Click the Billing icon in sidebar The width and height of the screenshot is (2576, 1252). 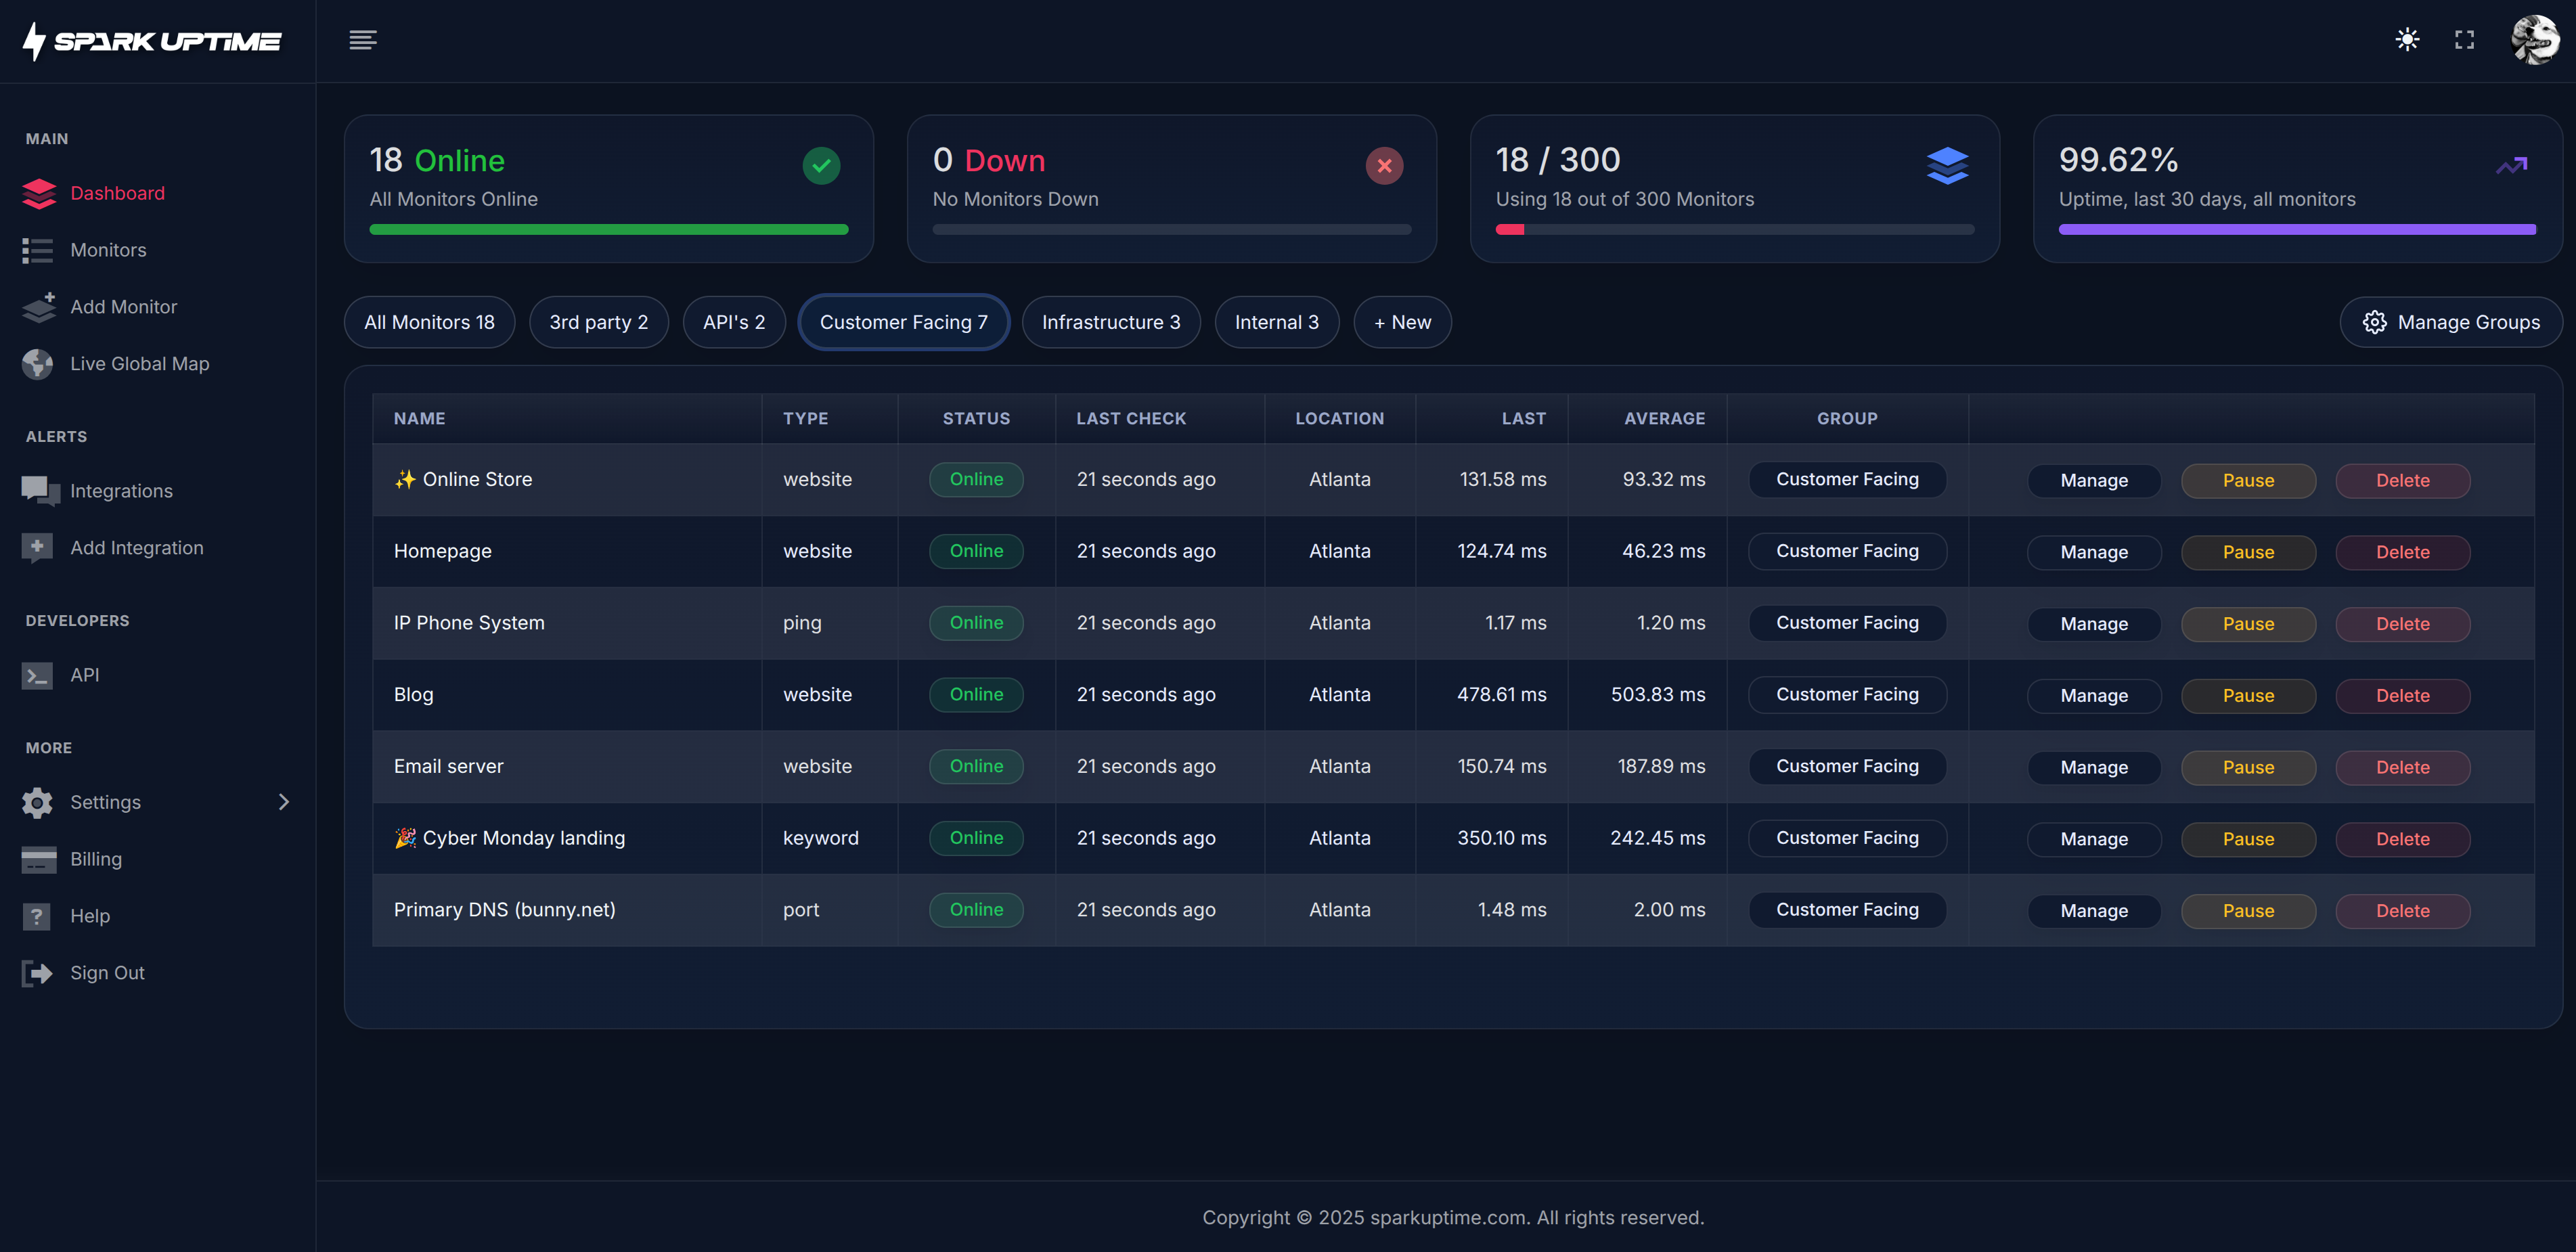tap(38, 859)
